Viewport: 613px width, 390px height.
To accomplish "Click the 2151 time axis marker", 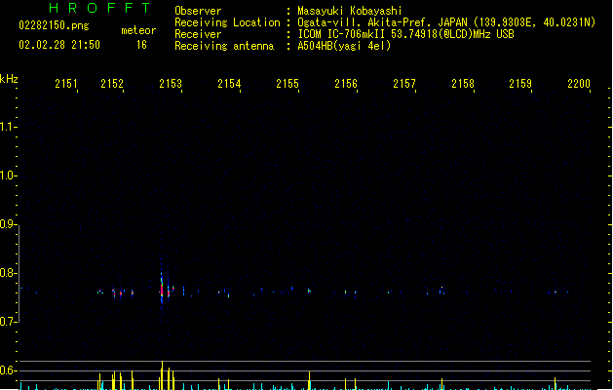I will click(x=65, y=84).
